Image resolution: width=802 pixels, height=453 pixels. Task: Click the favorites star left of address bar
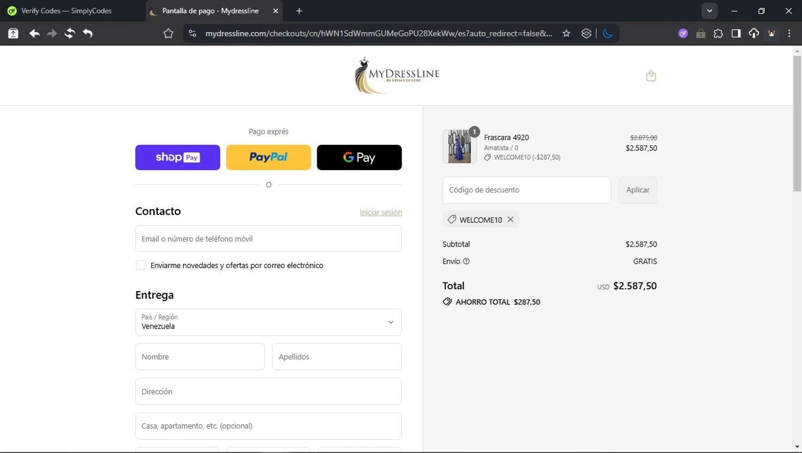pos(168,33)
